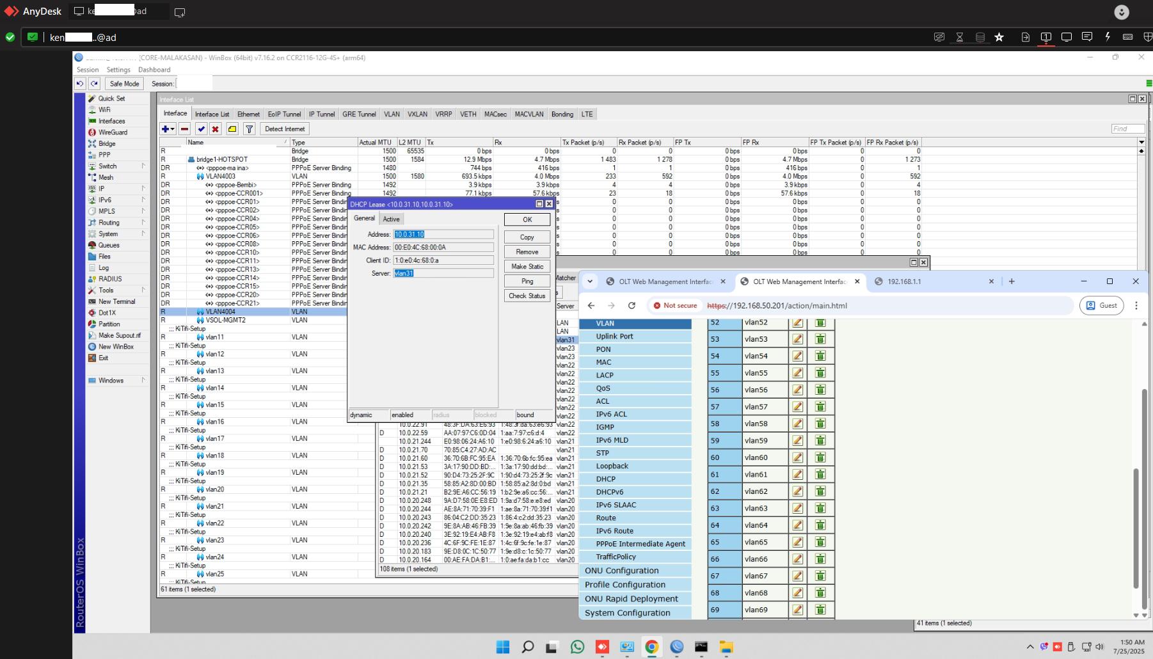This screenshot has height=659, width=1153.
Task: Click the Find box in Interface List
Action: pyautogui.click(x=1127, y=129)
